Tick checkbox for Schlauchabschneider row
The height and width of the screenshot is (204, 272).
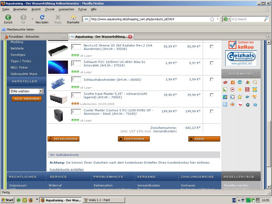212,79
